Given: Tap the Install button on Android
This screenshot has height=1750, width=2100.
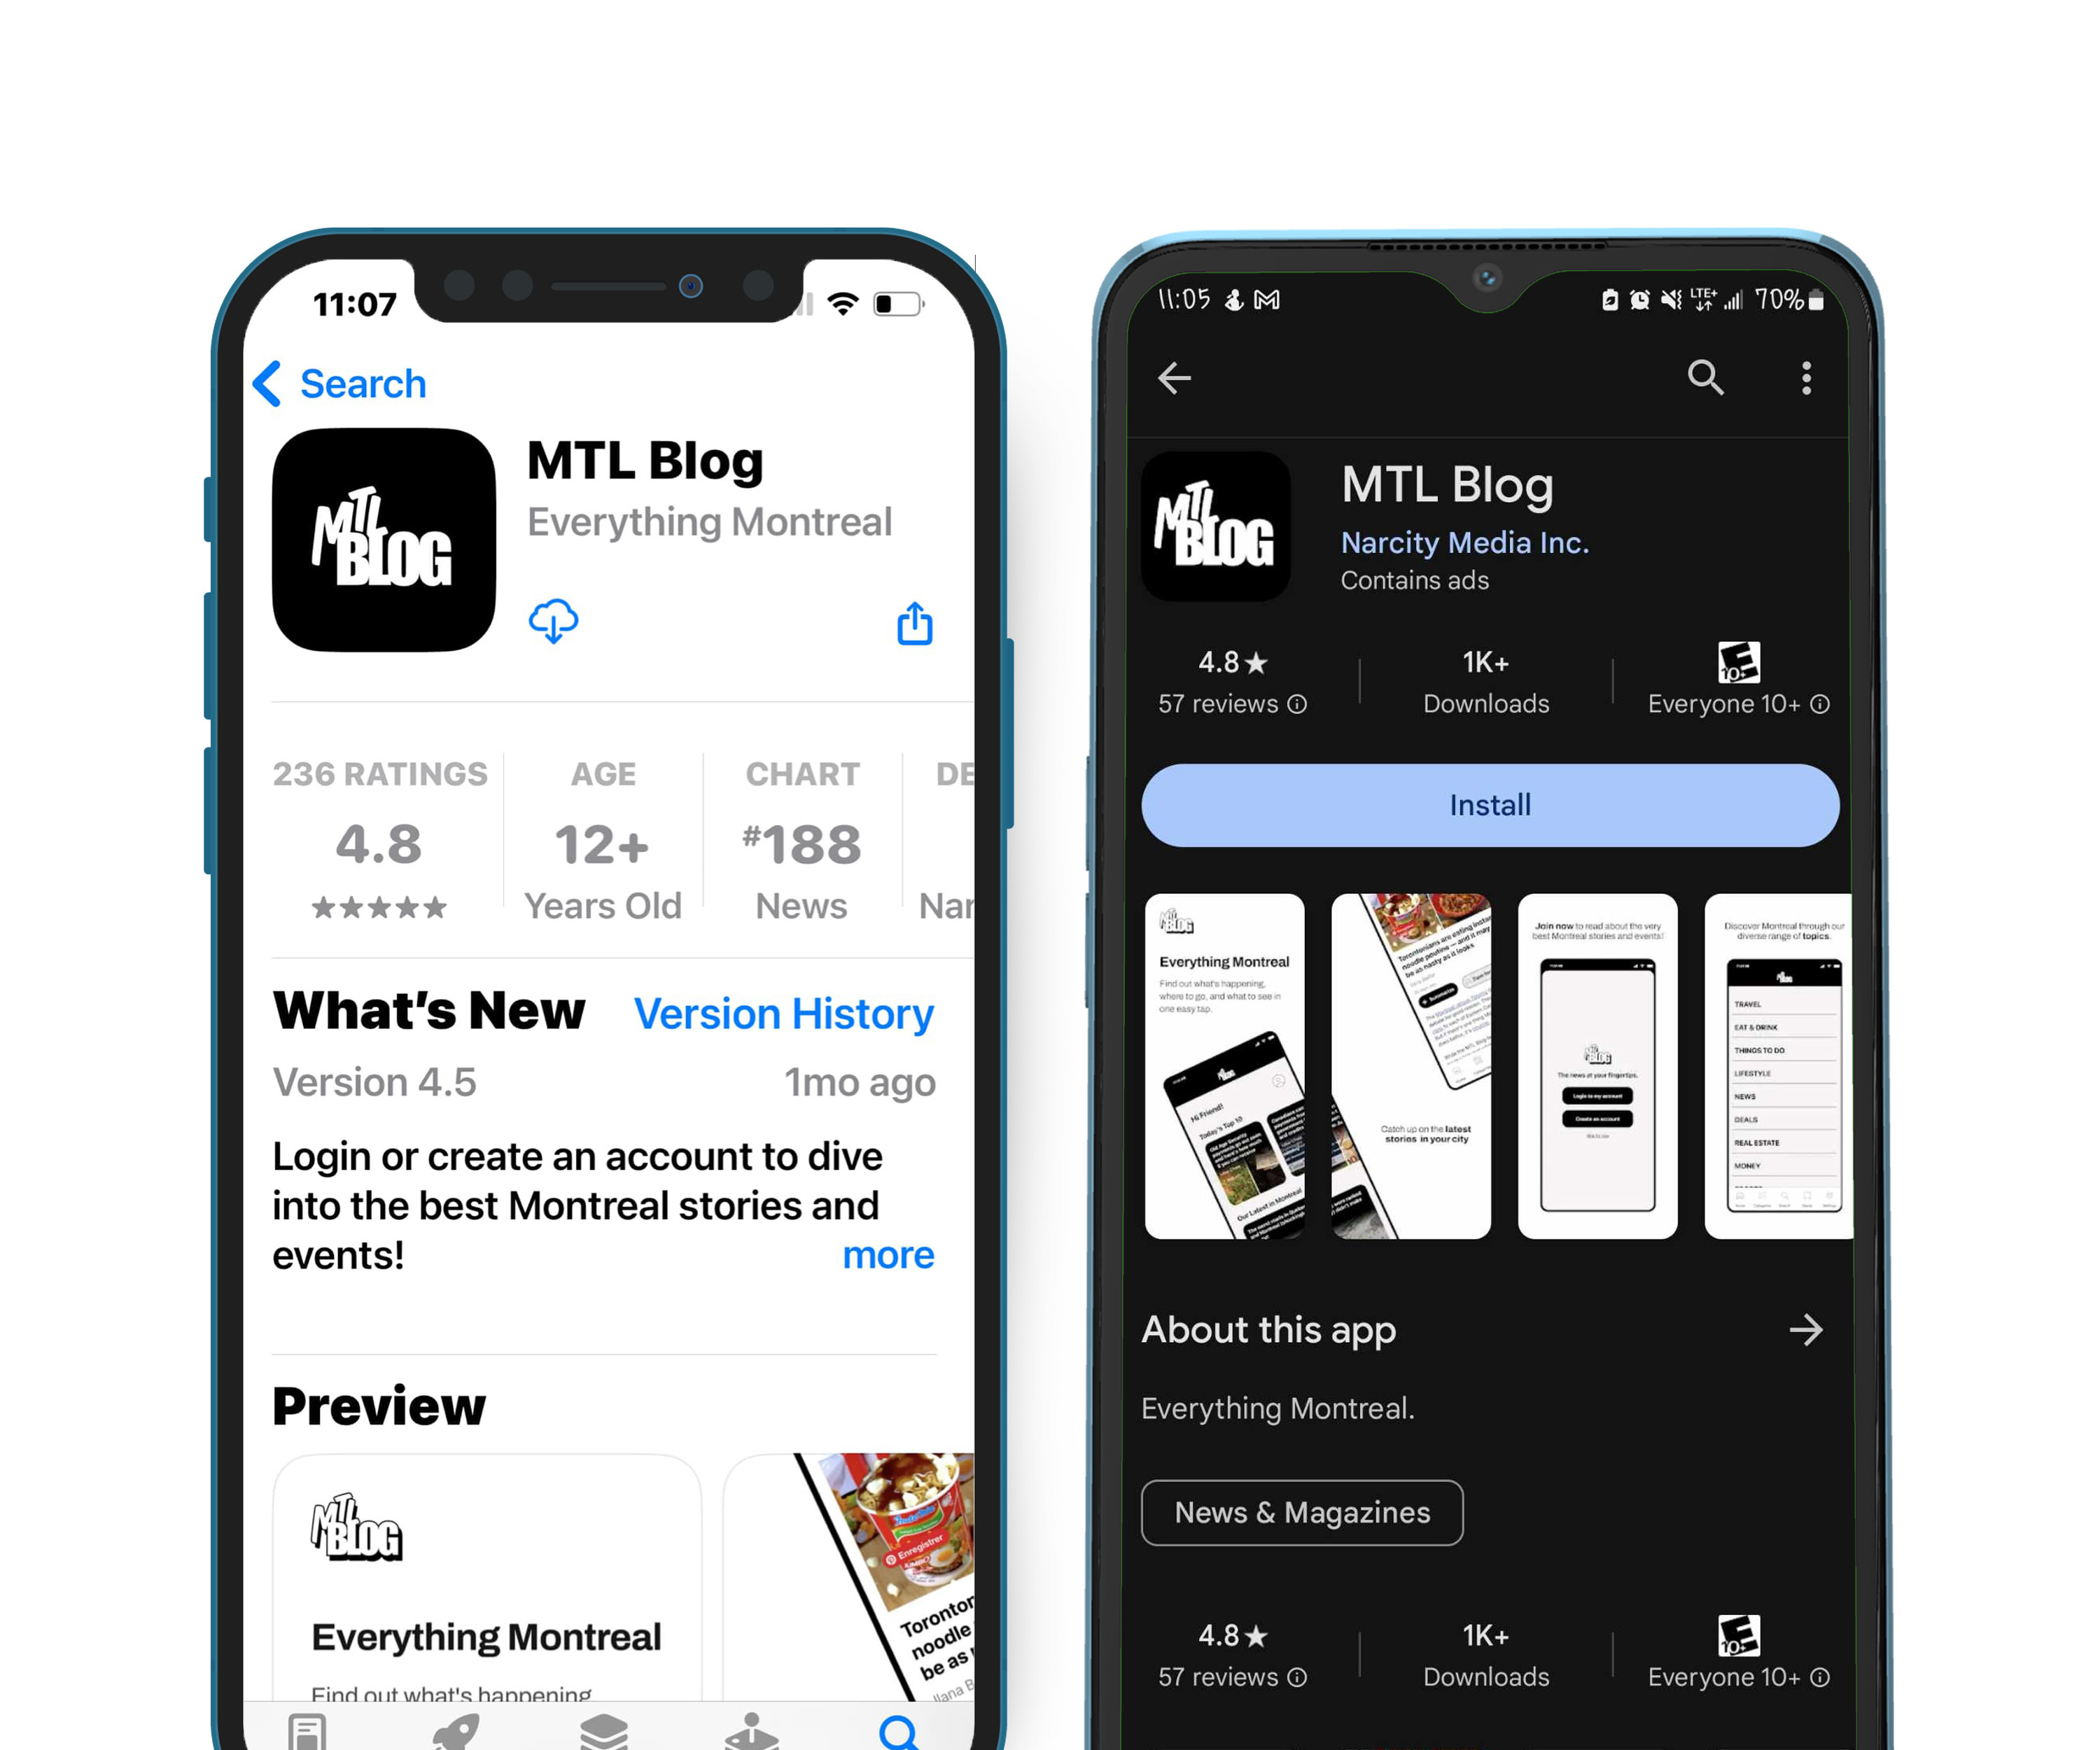Looking at the screenshot, I should click(1490, 803).
